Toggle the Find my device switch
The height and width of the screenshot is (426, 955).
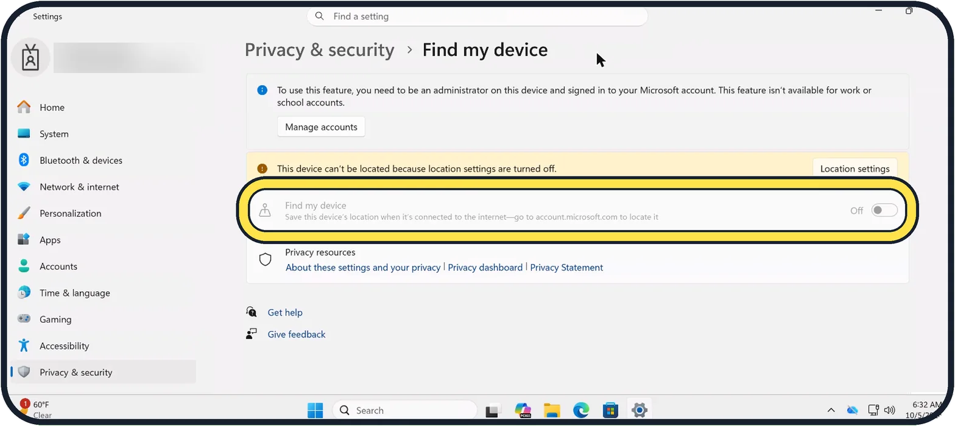(x=884, y=211)
